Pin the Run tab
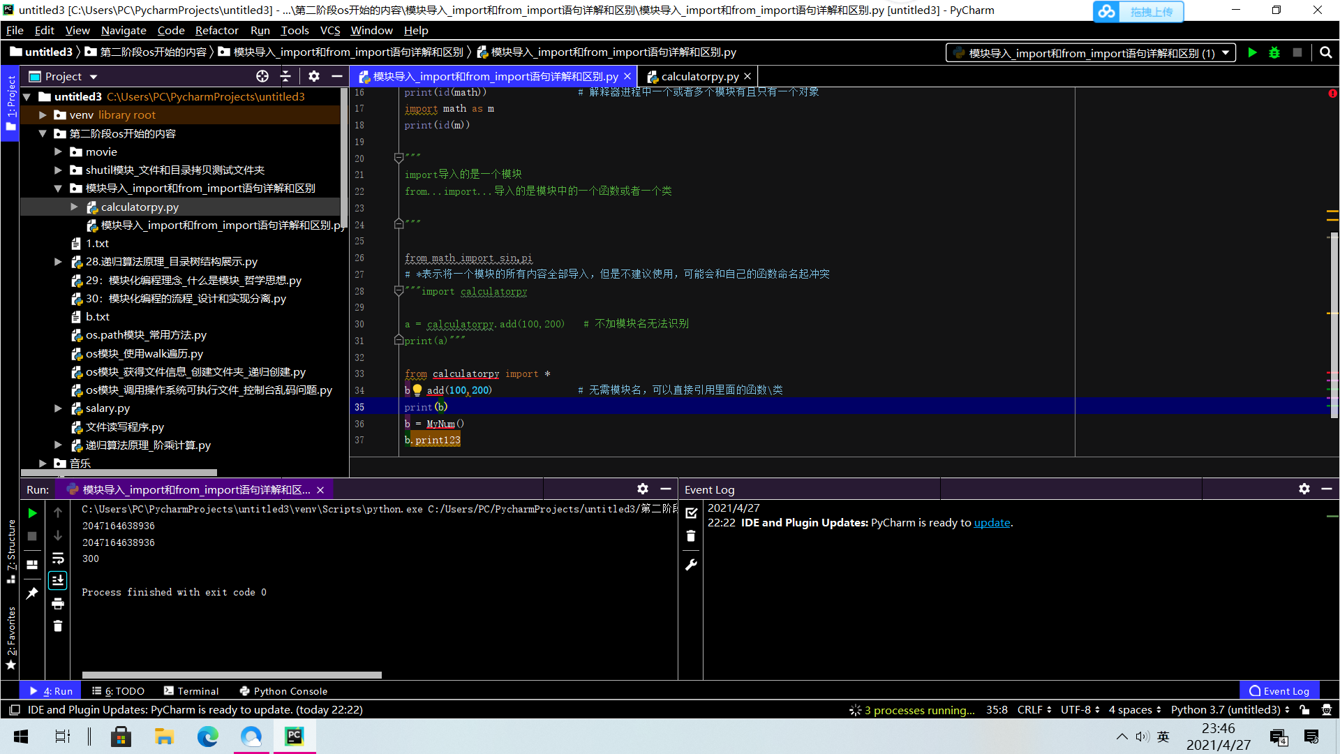 [x=32, y=593]
